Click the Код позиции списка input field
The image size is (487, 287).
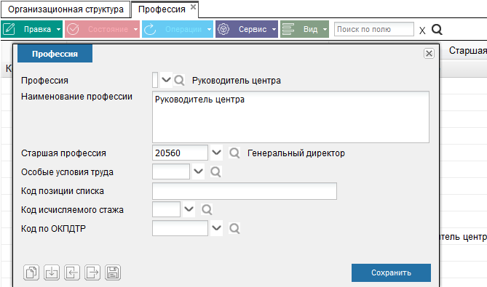tap(245, 191)
